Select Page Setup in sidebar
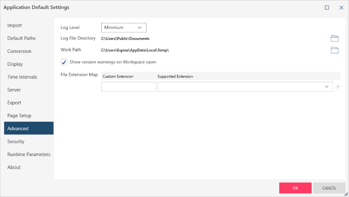This screenshot has height=197, width=349. [29, 116]
